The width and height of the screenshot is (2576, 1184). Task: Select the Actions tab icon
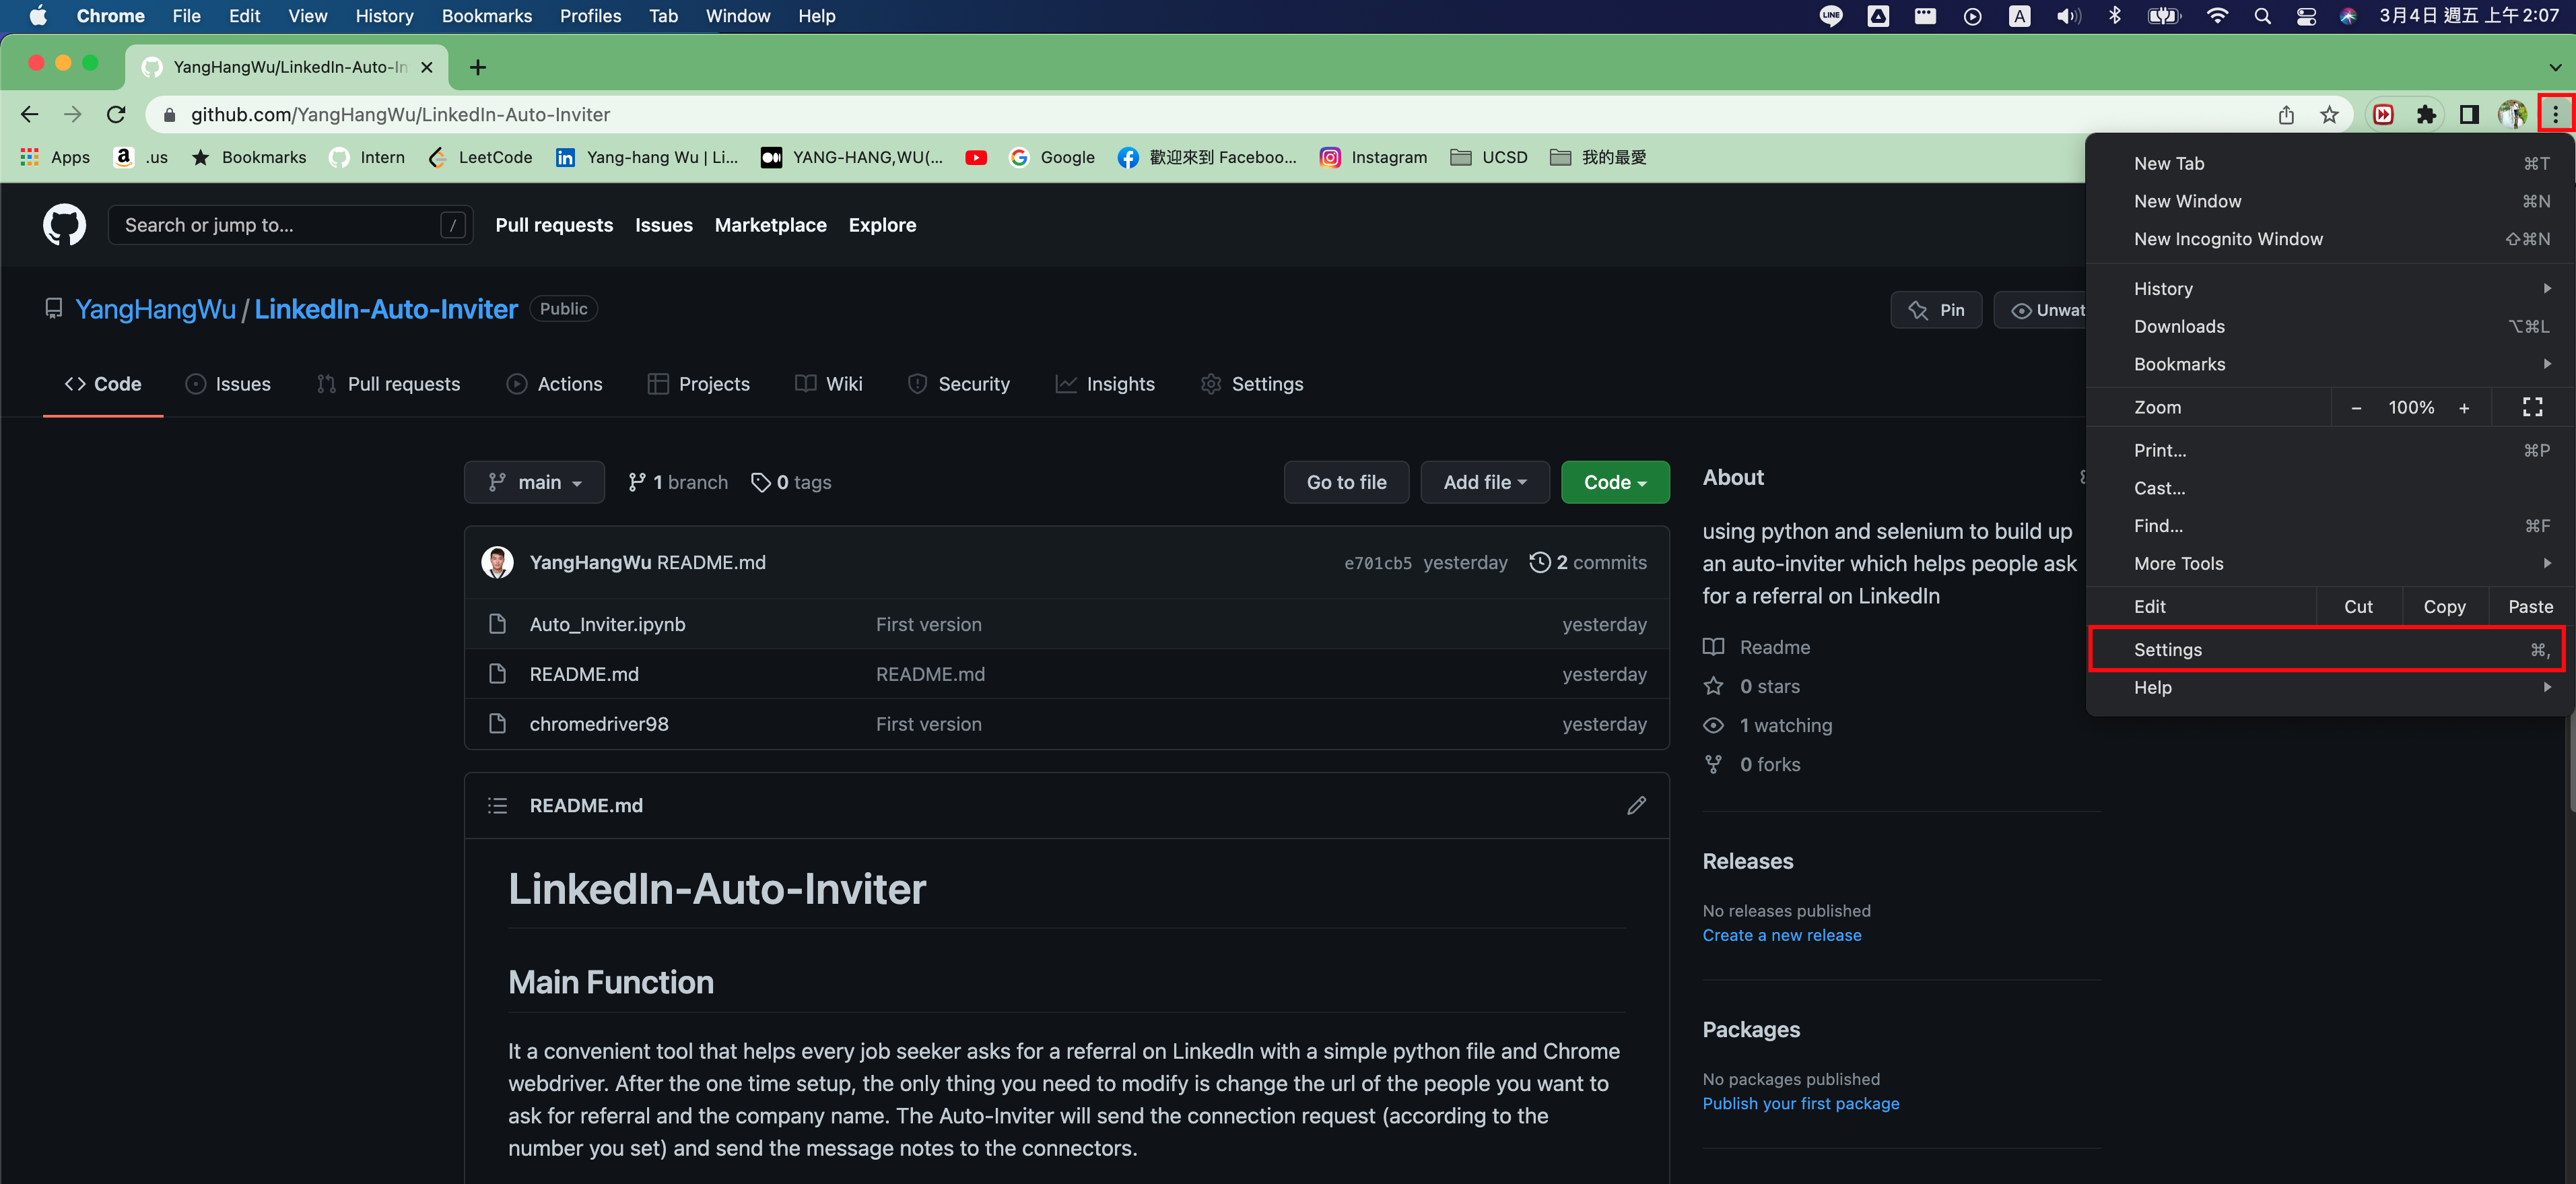(x=517, y=383)
